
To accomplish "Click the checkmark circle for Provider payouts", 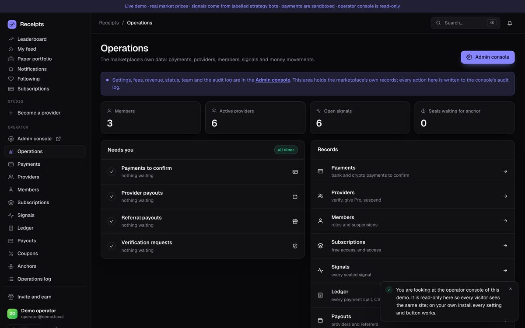I will (x=112, y=197).
